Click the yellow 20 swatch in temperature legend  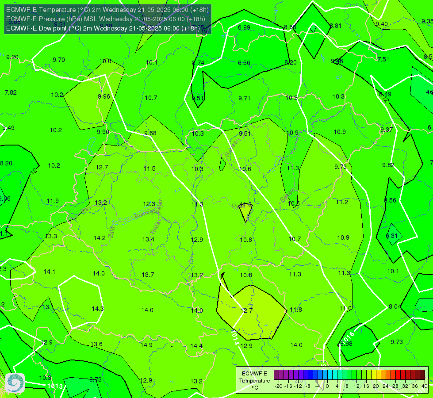373,375
